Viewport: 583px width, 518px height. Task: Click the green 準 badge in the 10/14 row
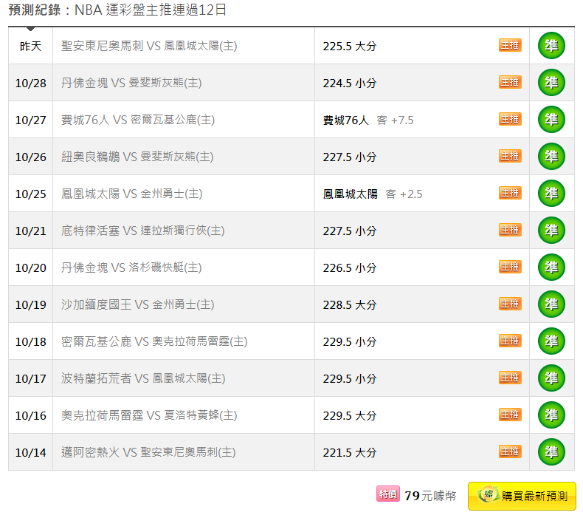pyautogui.click(x=551, y=451)
